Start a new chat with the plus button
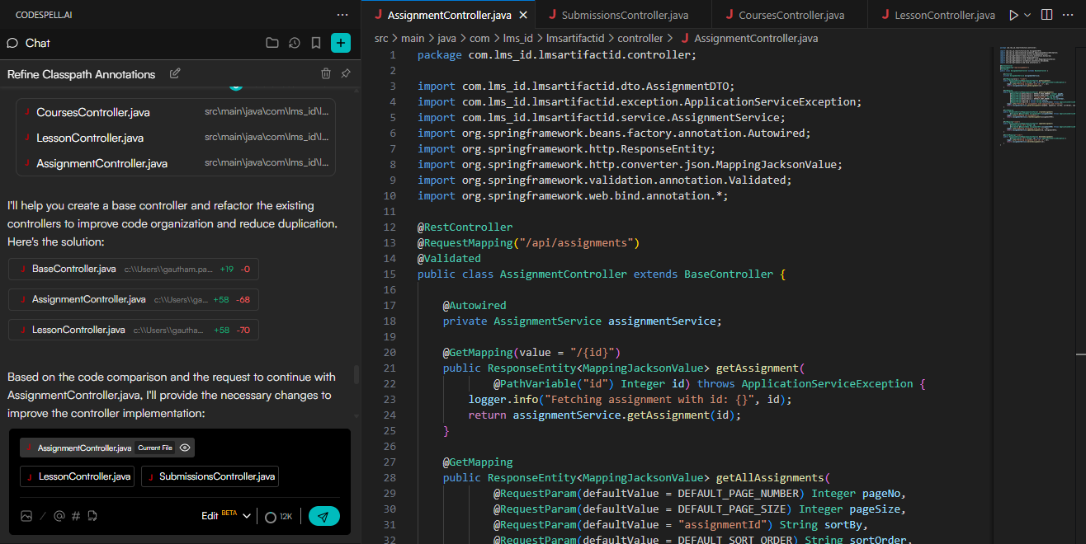This screenshot has width=1086, height=544. point(341,43)
